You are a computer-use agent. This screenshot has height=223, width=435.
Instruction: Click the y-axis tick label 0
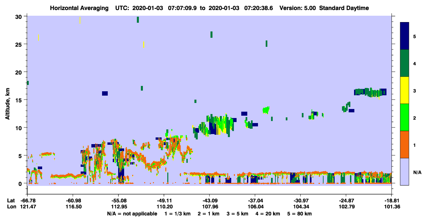pyautogui.click(x=21, y=183)
